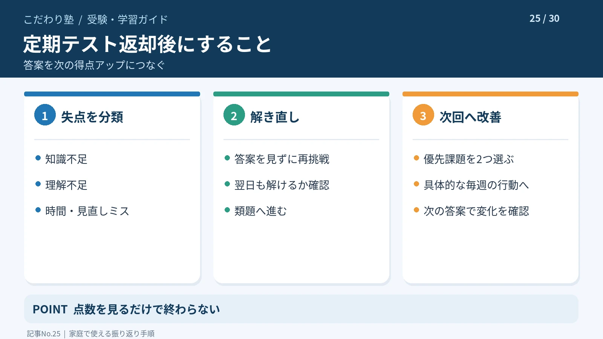
Task: Click the subtitle 答案を次の得点アップにつなぐ
Action: pyautogui.click(x=94, y=65)
